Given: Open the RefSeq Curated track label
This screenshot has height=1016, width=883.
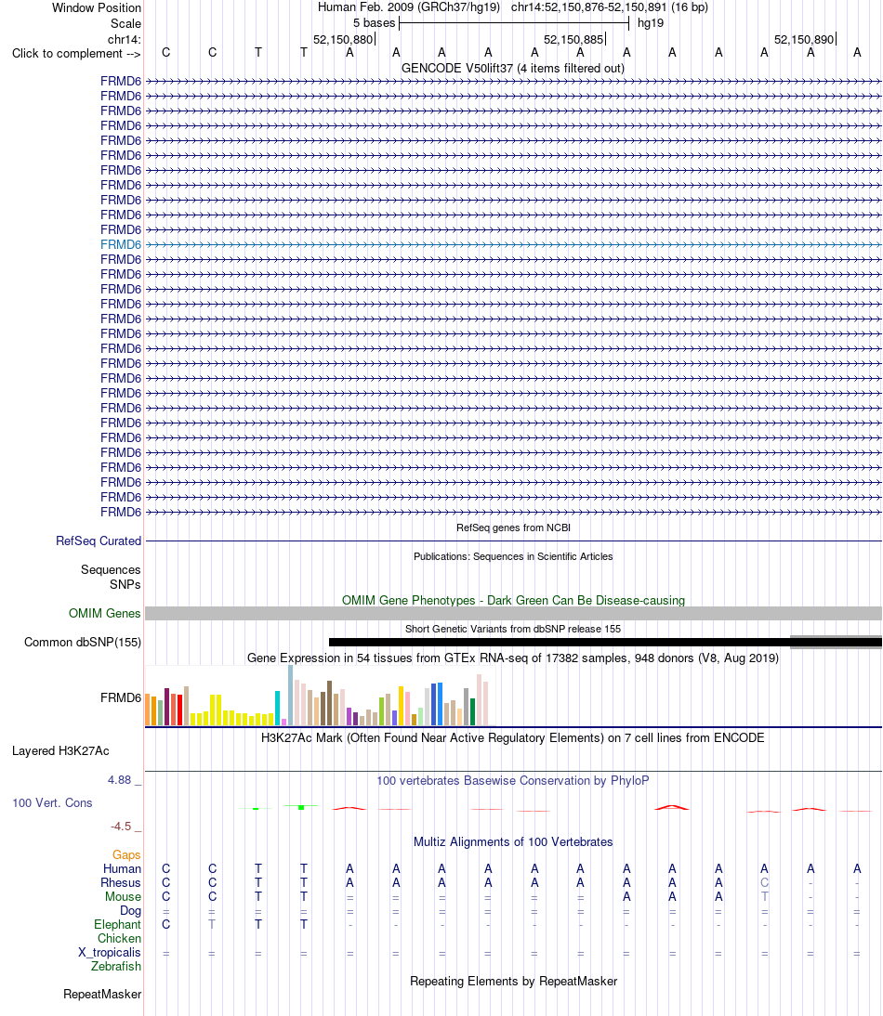Looking at the screenshot, I should (x=99, y=541).
